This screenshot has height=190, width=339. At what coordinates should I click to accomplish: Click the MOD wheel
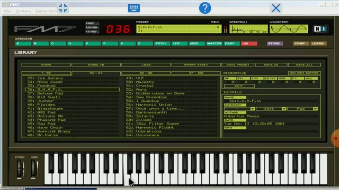[34, 169]
